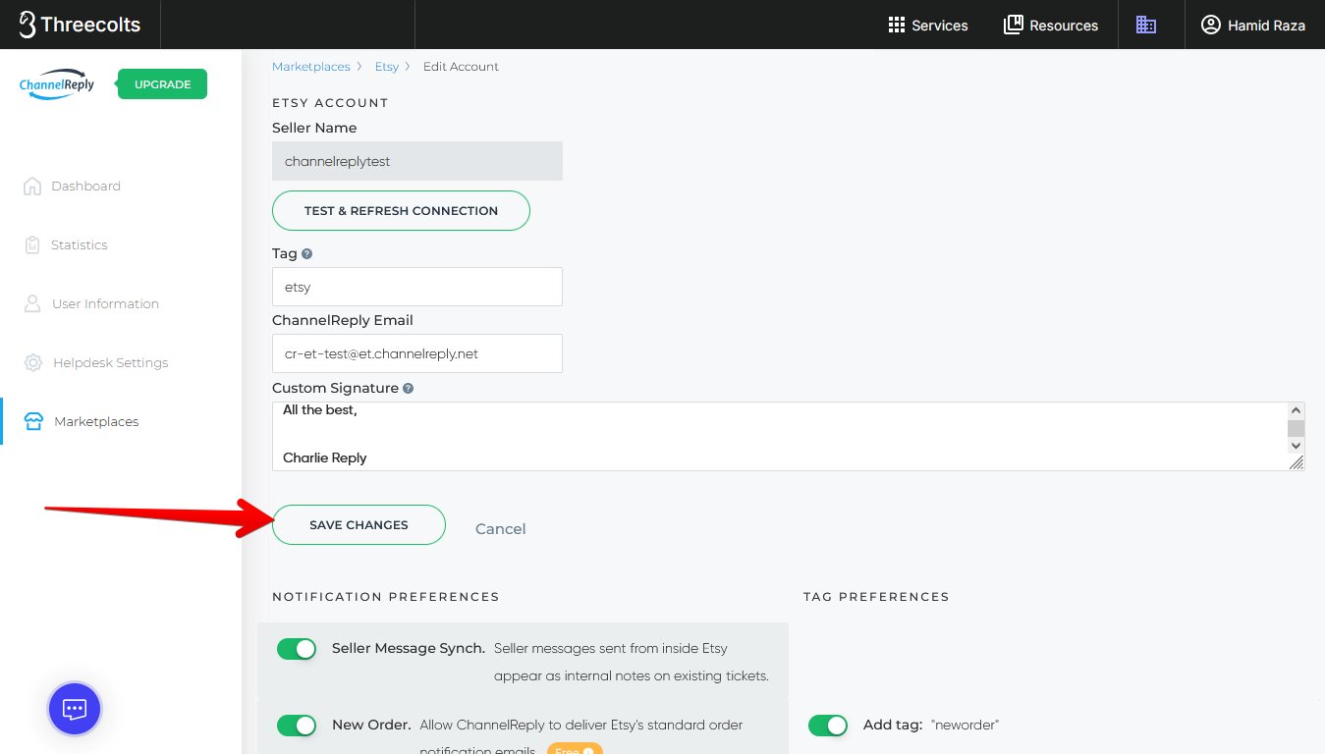
Task: Click the ChannelReply Email field
Action: tap(417, 353)
